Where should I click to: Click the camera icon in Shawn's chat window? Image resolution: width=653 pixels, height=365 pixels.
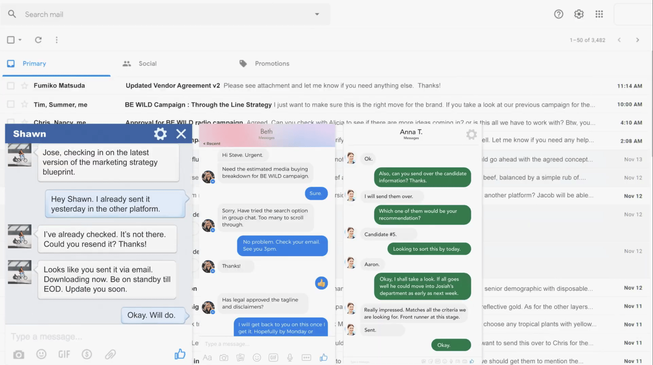point(18,354)
